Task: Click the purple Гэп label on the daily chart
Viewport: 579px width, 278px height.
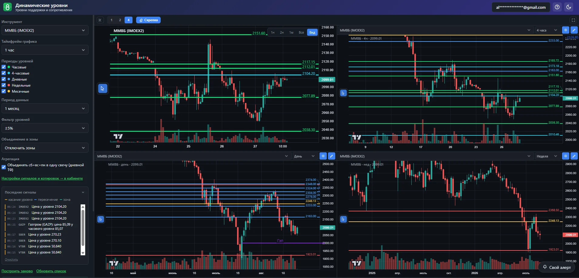Action: tap(280, 241)
